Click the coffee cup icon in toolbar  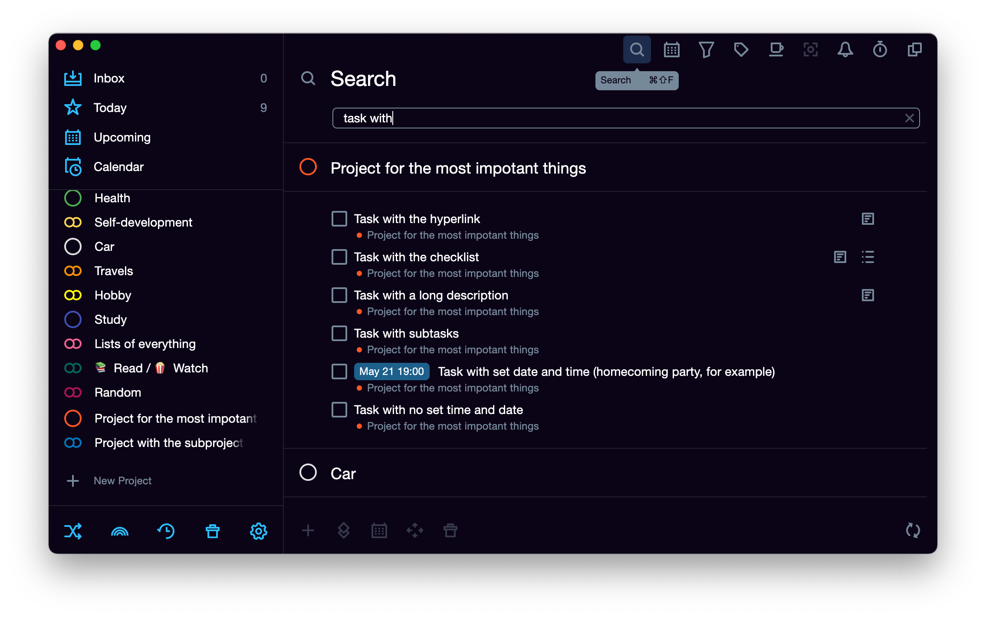tap(776, 49)
